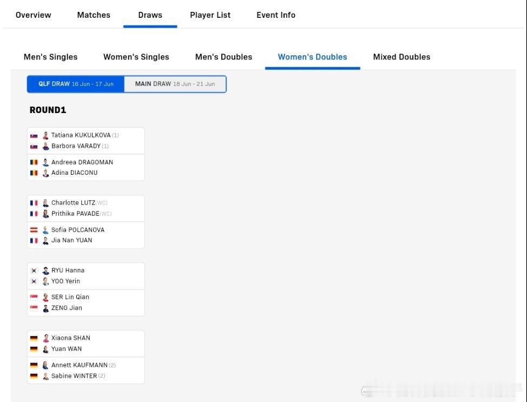
Task: Click the Austrian flag beside Sofia POLCANOVA
Action: tap(34, 230)
